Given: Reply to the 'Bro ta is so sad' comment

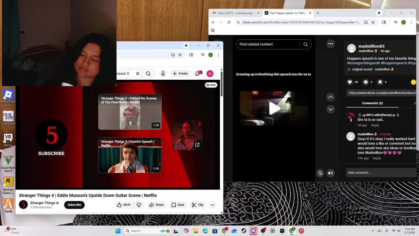Looking at the screenshot, I should (375, 125).
